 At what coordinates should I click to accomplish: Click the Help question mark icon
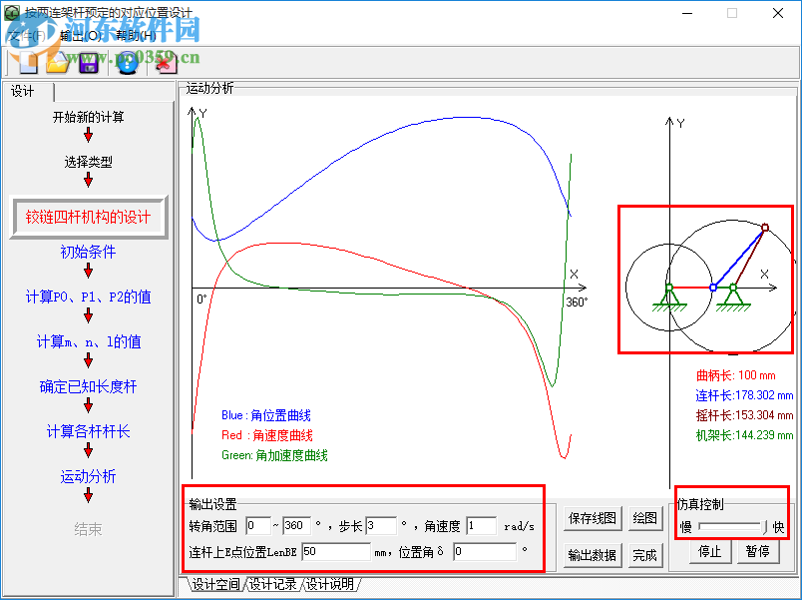tap(128, 63)
